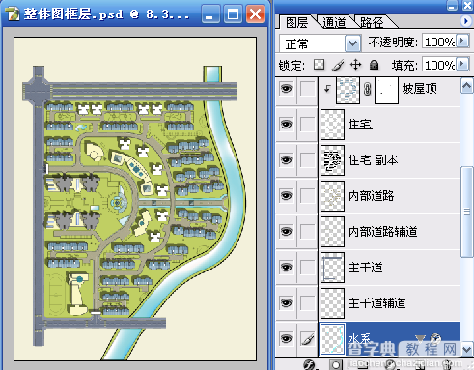Click the PSD document icon in title bar

[12, 14]
